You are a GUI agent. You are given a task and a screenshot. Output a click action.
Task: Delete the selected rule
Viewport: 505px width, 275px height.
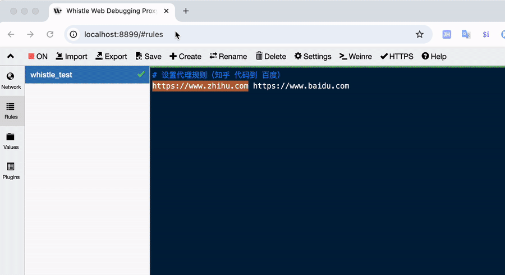coord(271,56)
